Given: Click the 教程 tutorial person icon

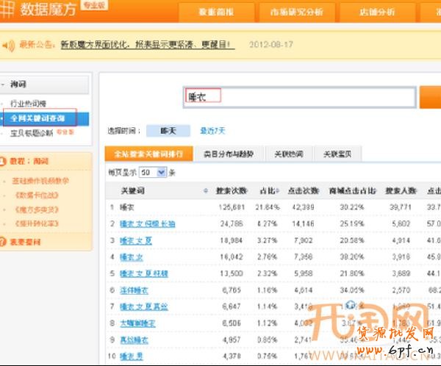Looking at the screenshot, I should [x=6, y=161].
